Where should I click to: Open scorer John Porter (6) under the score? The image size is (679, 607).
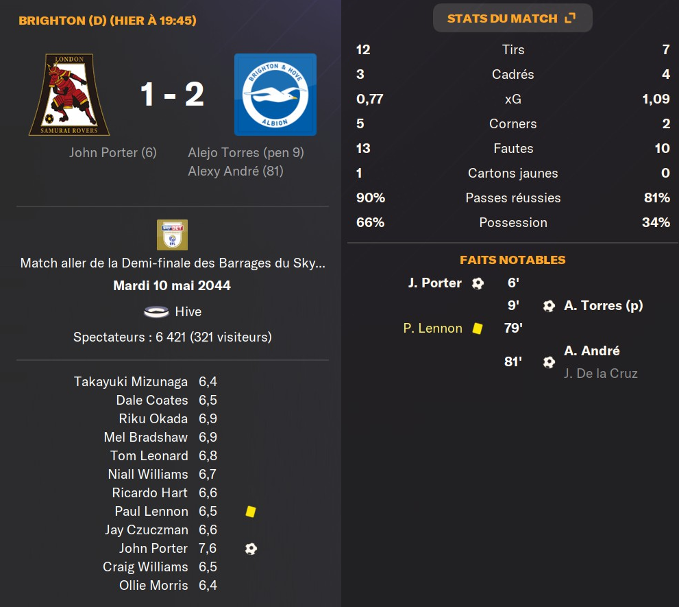click(113, 153)
